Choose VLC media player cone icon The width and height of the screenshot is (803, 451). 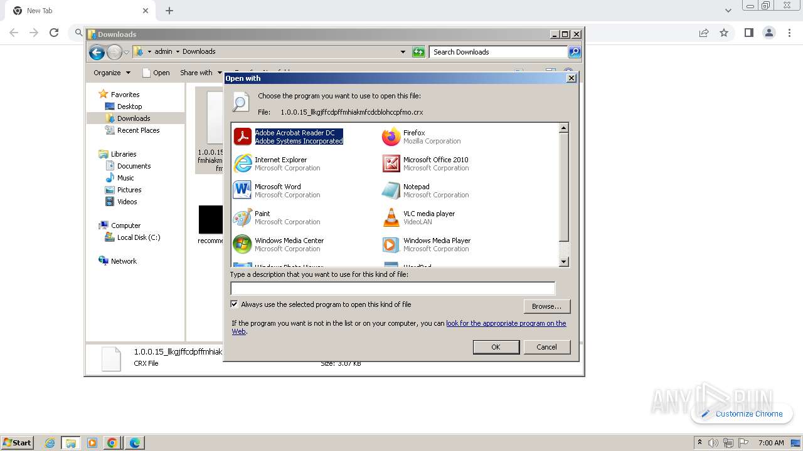[391, 217]
